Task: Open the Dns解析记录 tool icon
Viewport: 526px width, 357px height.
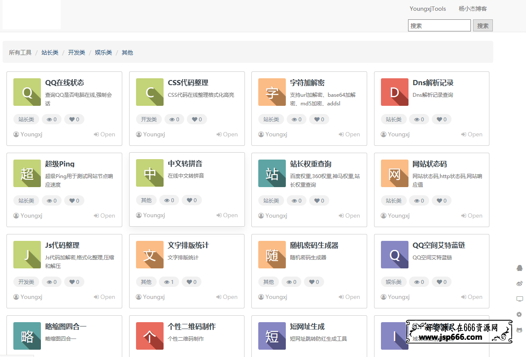Action: pos(394,92)
